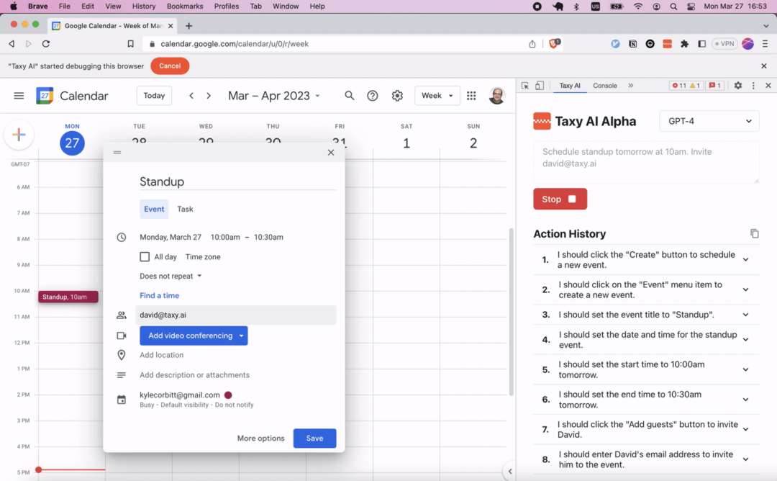Screen dimensions: 777x481
Task: Reload the page
Action: click(x=46, y=44)
